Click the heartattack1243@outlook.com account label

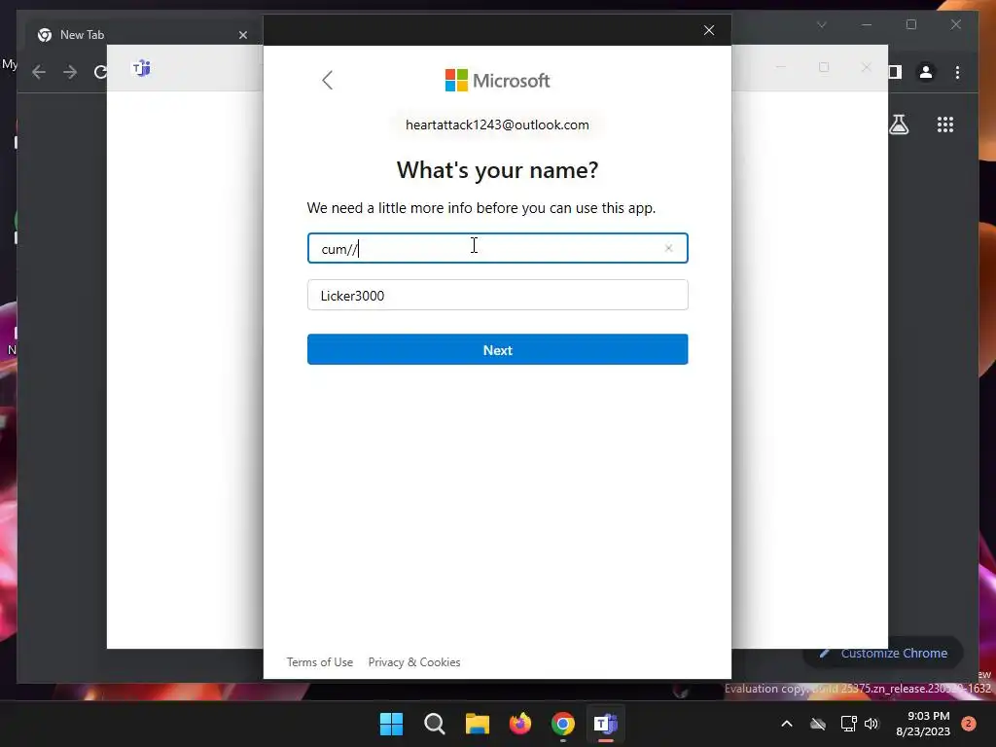point(497,124)
